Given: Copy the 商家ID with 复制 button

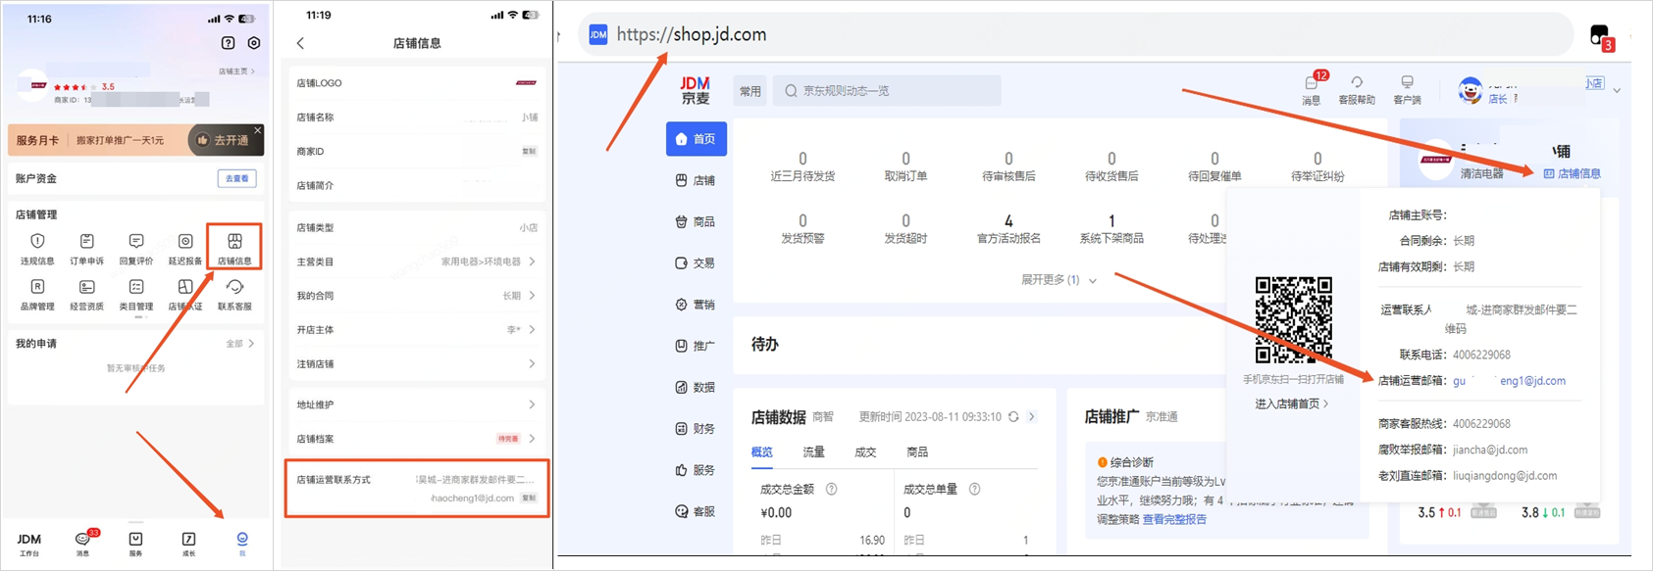Looking at the screenshot, I should point(529,152).
